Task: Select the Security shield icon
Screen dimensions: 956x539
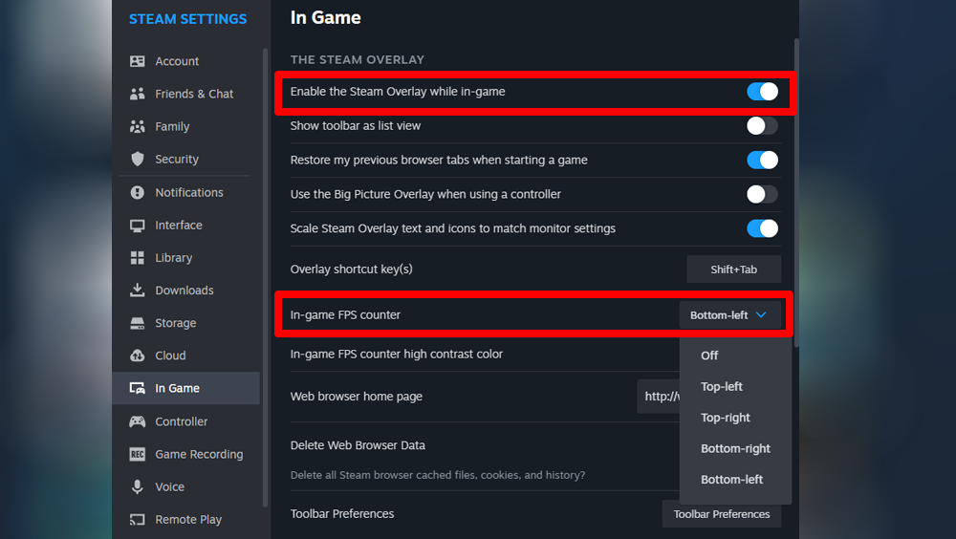Action: [138, 160]
